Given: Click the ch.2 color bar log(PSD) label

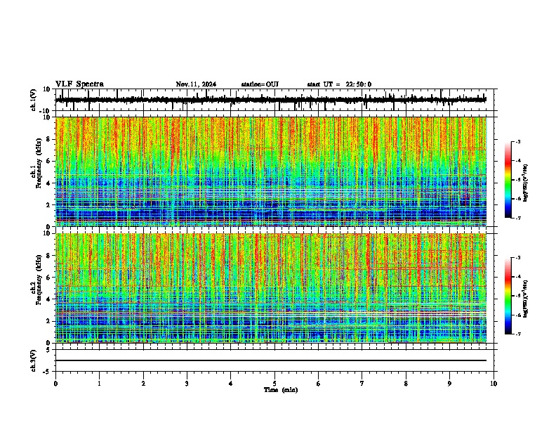Looking at the screenshot, I should coord(525,299).
